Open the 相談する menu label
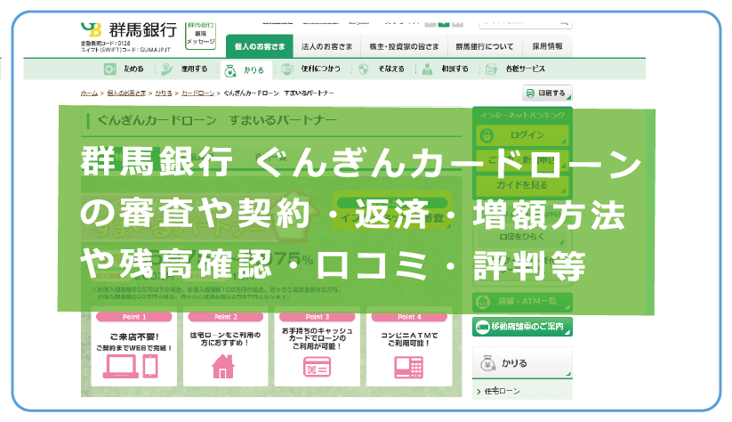732x422 pixels. [454, 69]
